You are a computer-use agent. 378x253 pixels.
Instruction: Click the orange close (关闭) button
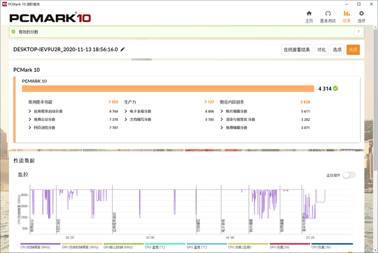[x=353, y=50]
